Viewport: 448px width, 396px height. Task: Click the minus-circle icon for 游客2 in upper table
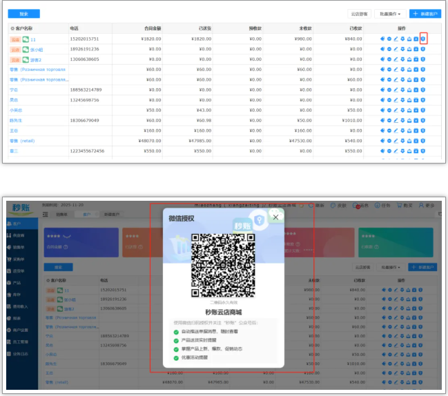coord(389,59)
